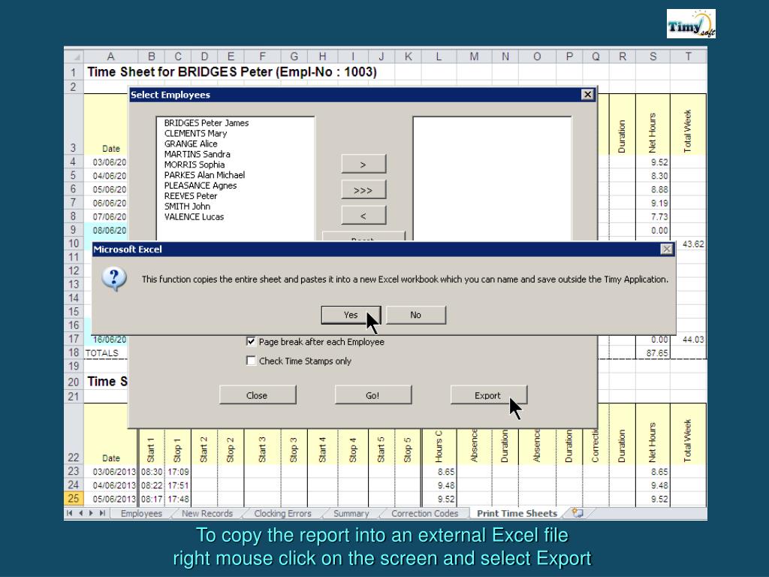
Task: Select PARKES Alan Michael in the list
Action: click(204, 175)
